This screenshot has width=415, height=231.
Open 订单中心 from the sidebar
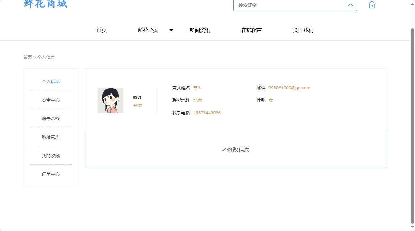(x=50, y=174)
